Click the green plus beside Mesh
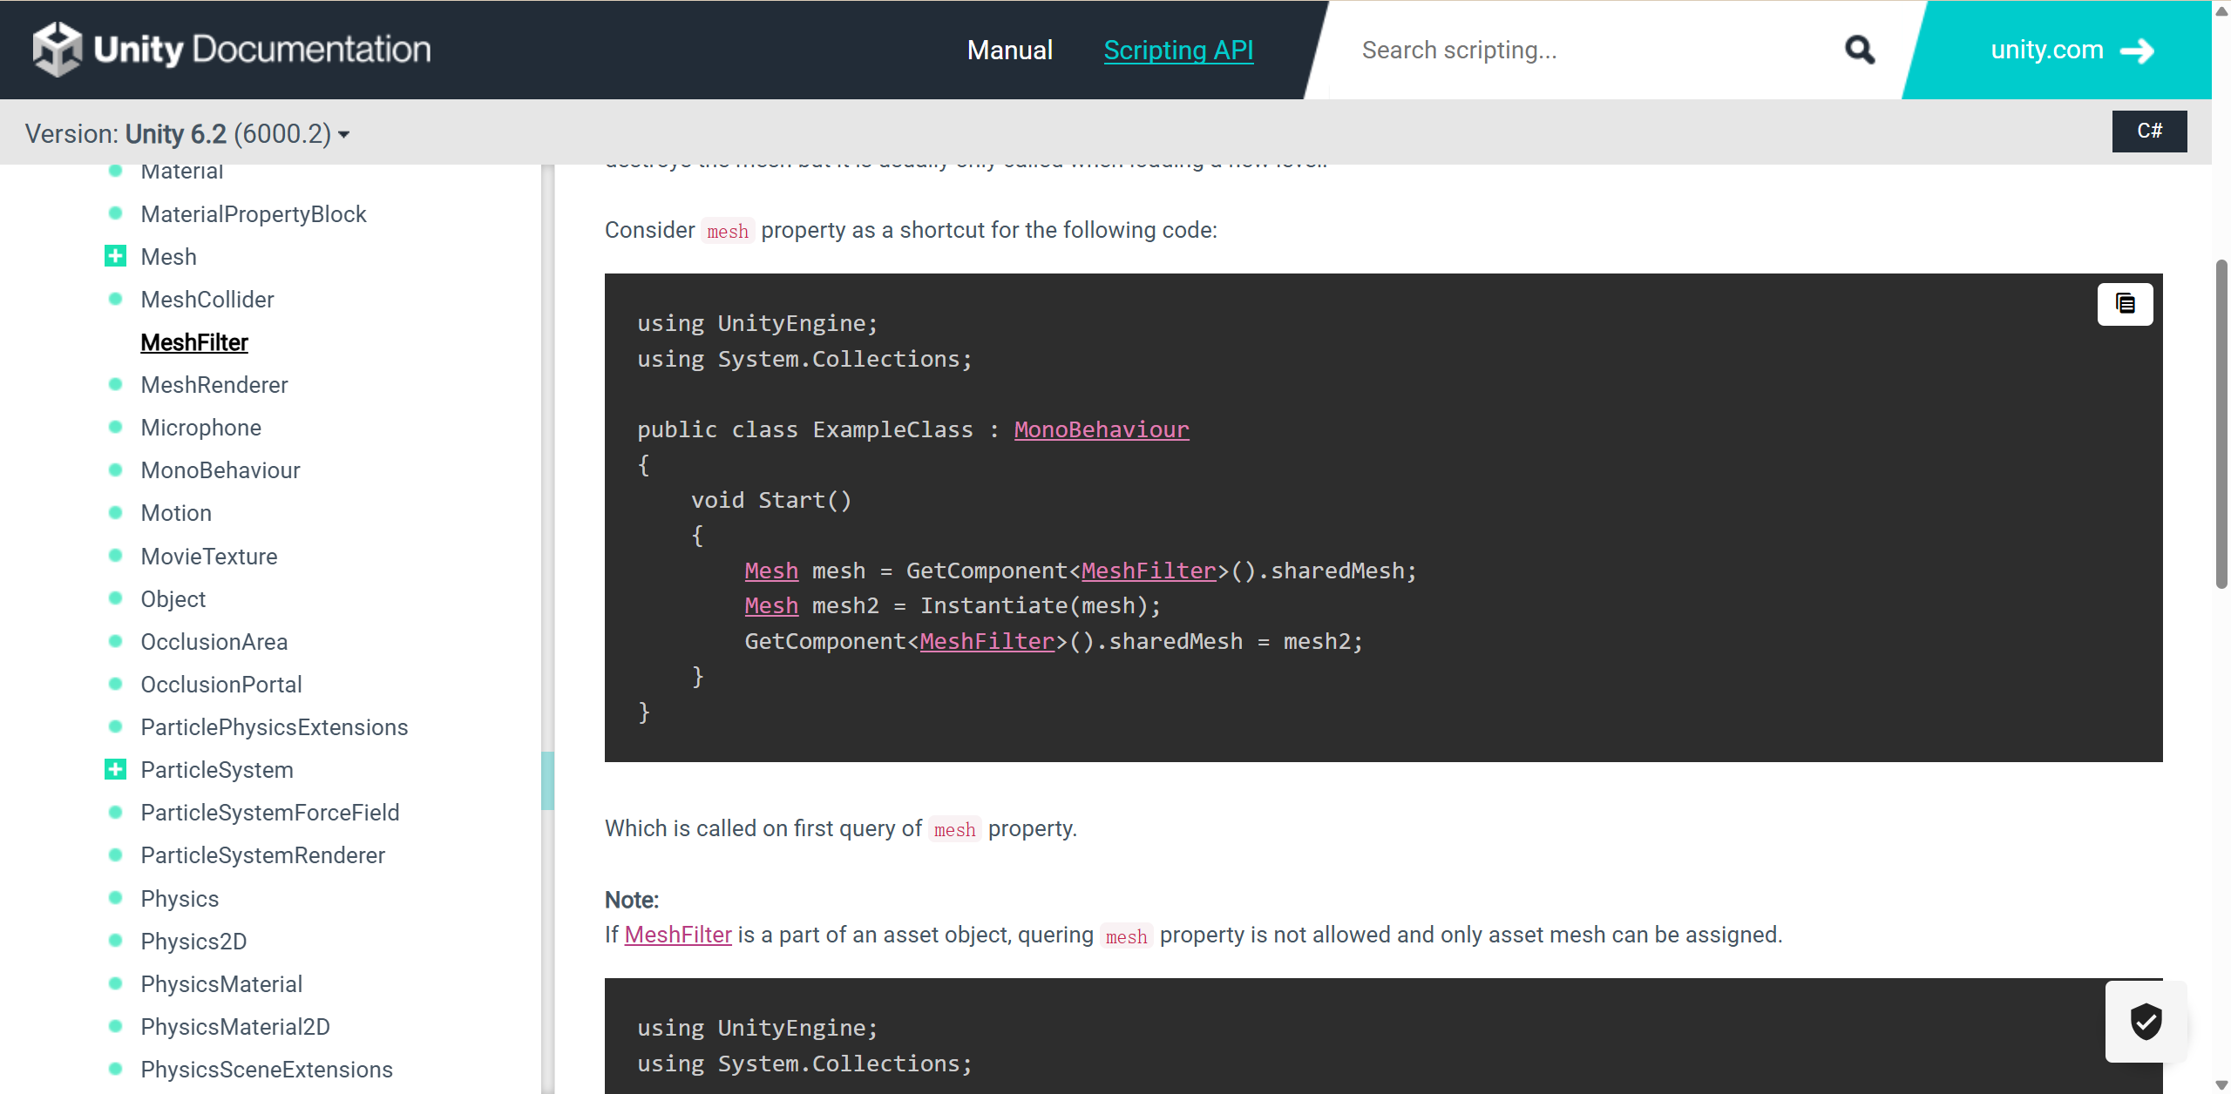2231x1094 pixels. pos(115,256)
